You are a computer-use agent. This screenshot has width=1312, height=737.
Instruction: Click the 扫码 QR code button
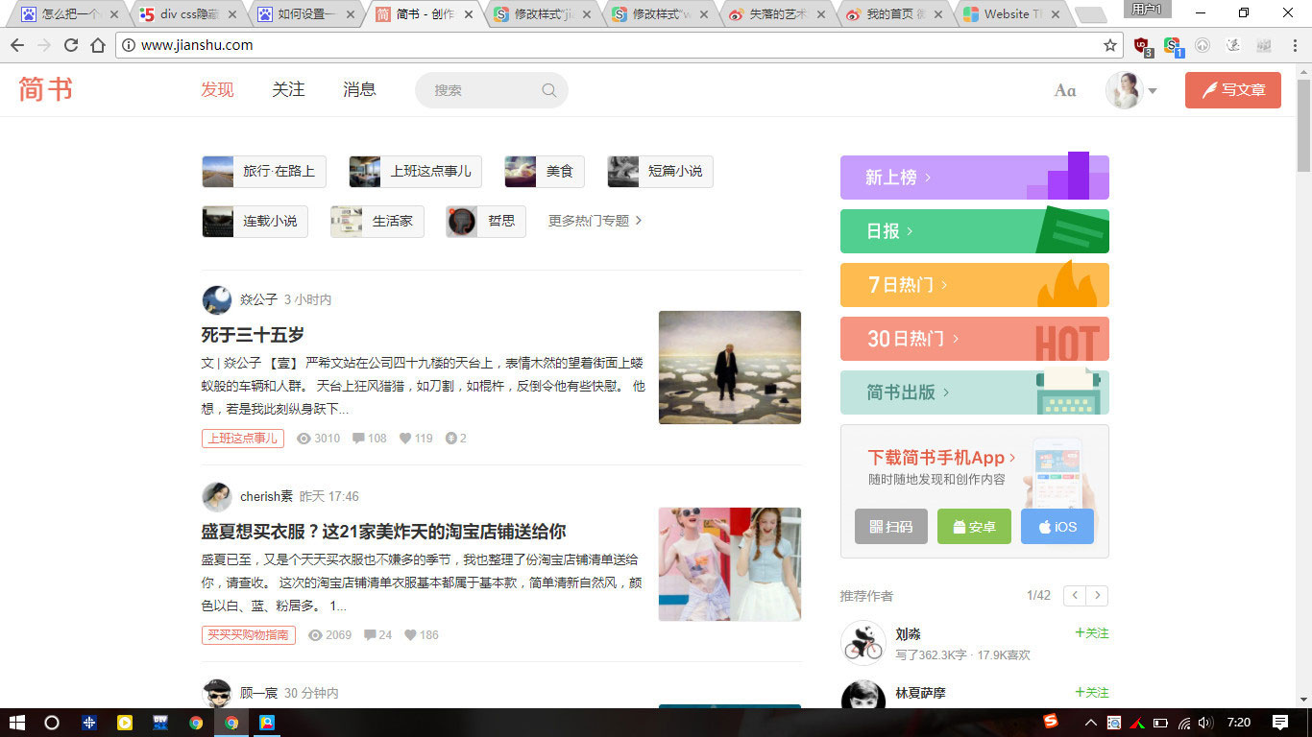coord(890,527)
